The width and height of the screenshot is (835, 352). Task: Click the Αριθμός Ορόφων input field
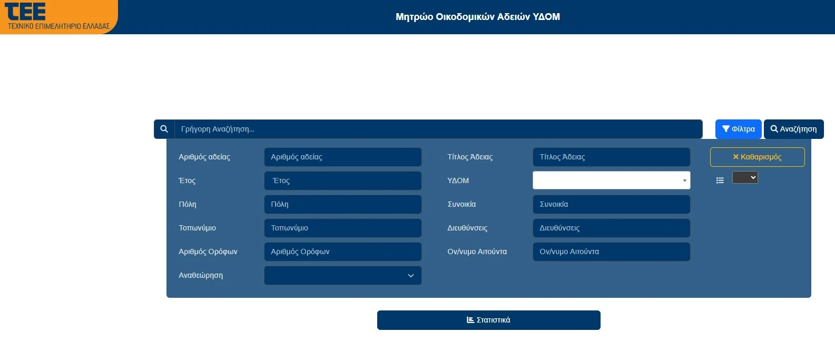(342, 252)
